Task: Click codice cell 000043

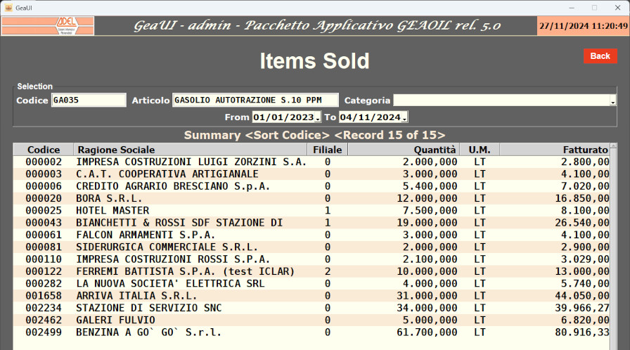Action: tap(44, 223)
